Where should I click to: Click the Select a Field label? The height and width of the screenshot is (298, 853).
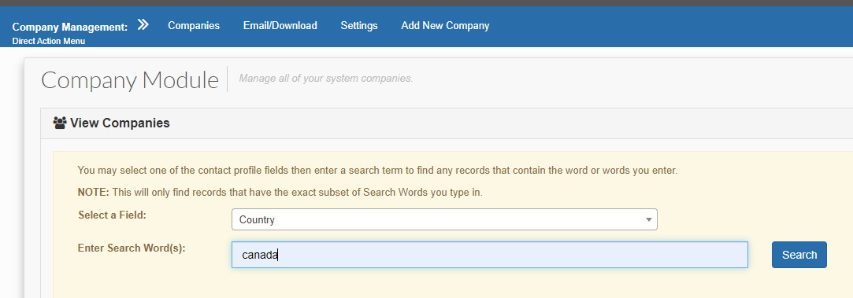(112, 215)
